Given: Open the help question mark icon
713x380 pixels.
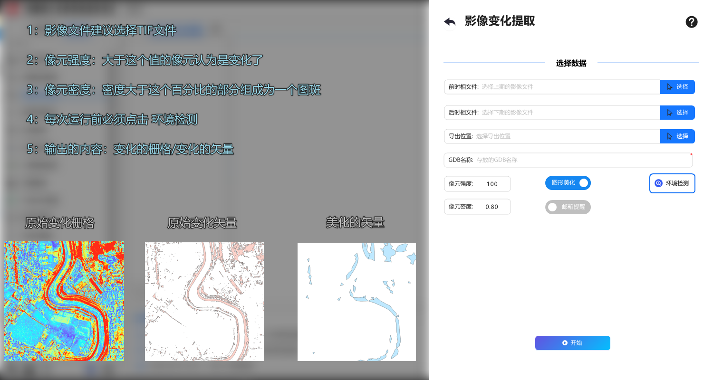Looking at the screenshot, I should tap(692, 22).
